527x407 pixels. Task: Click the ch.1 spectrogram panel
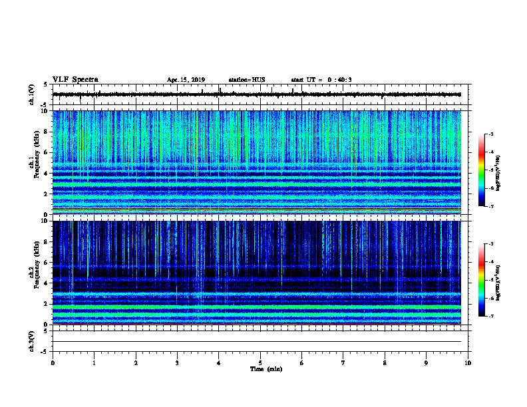257,162
